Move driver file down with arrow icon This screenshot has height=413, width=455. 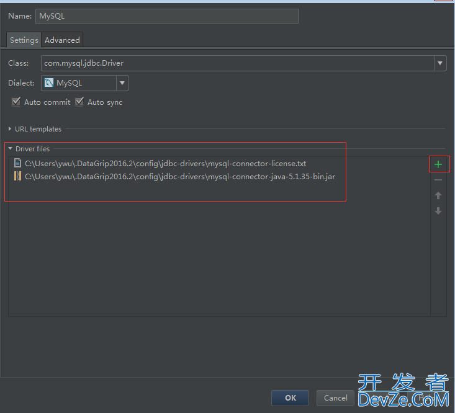point(438,211)
